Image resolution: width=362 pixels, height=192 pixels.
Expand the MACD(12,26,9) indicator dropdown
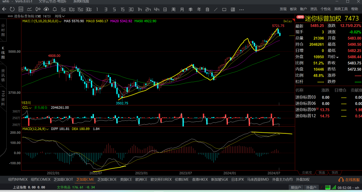(36, 129)
